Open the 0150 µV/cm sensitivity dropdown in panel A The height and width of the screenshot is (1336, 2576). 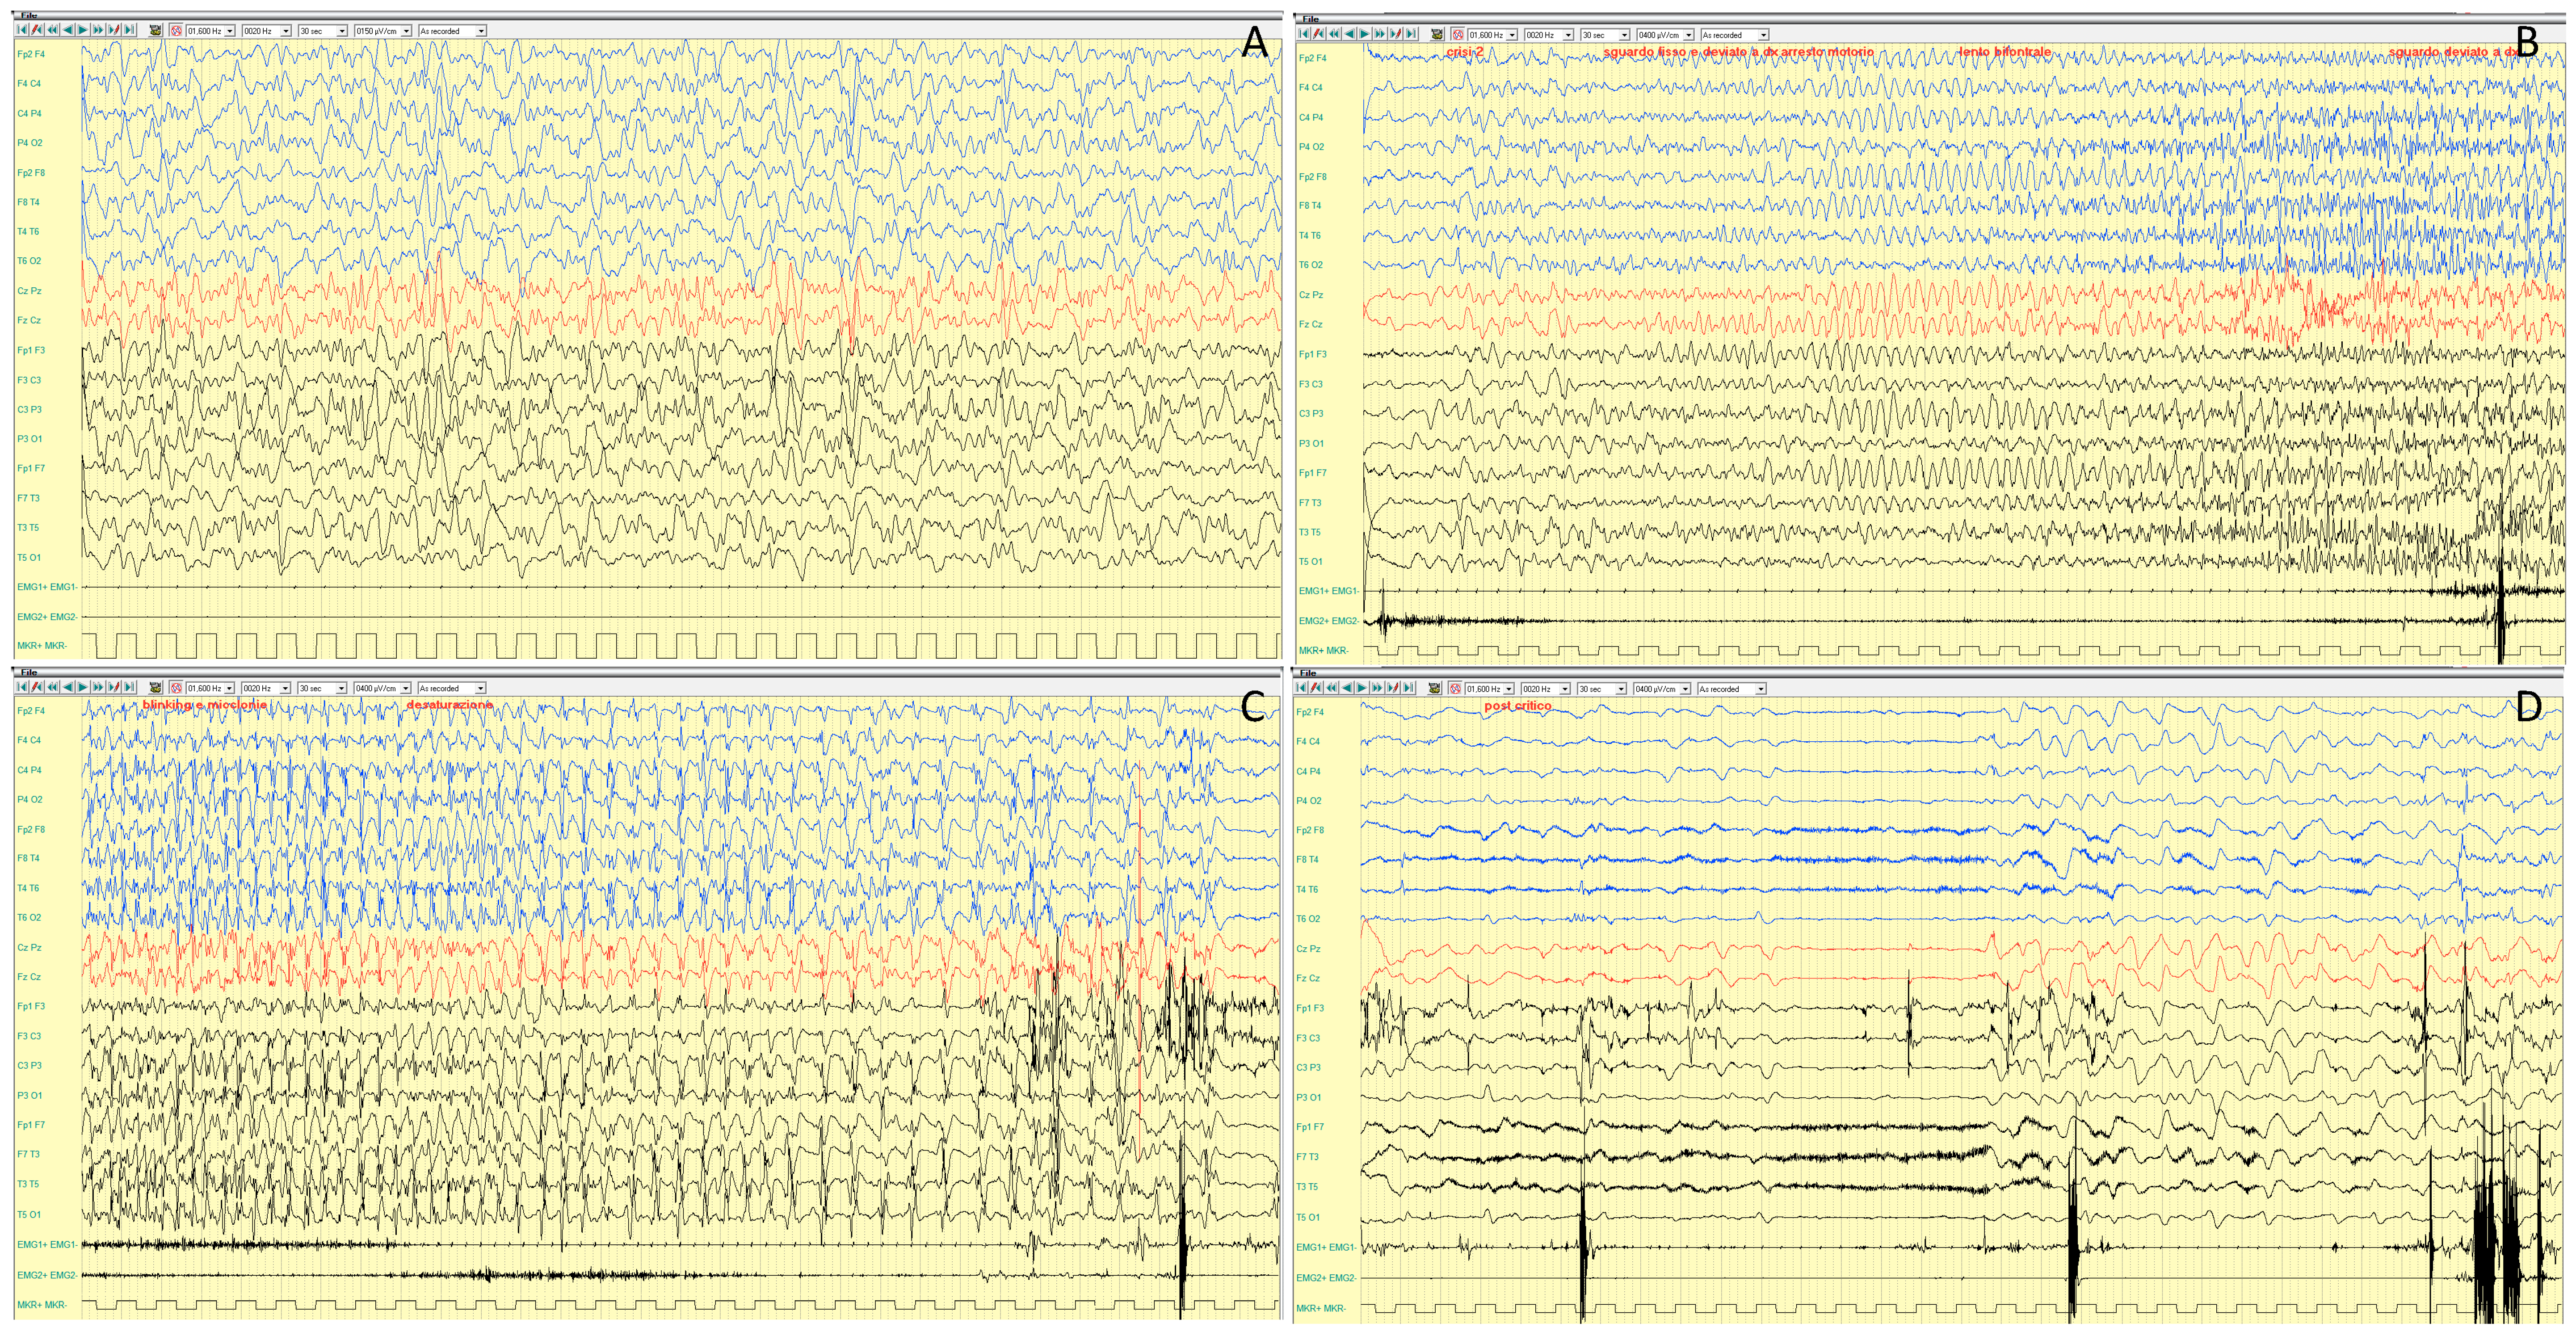click(407, 31)
